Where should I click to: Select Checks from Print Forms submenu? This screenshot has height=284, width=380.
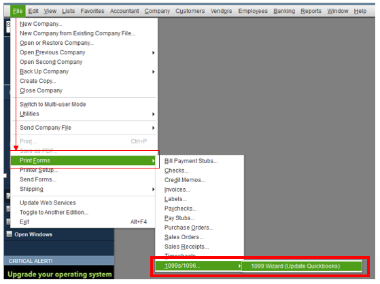(177, 171)
